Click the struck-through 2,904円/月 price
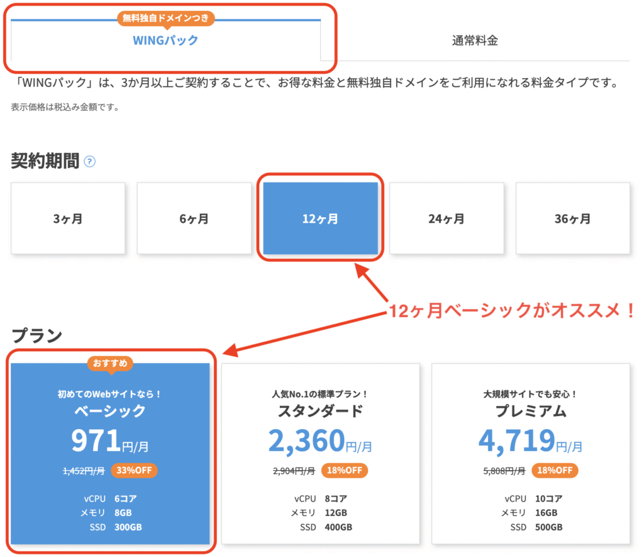 pos(294,471)
